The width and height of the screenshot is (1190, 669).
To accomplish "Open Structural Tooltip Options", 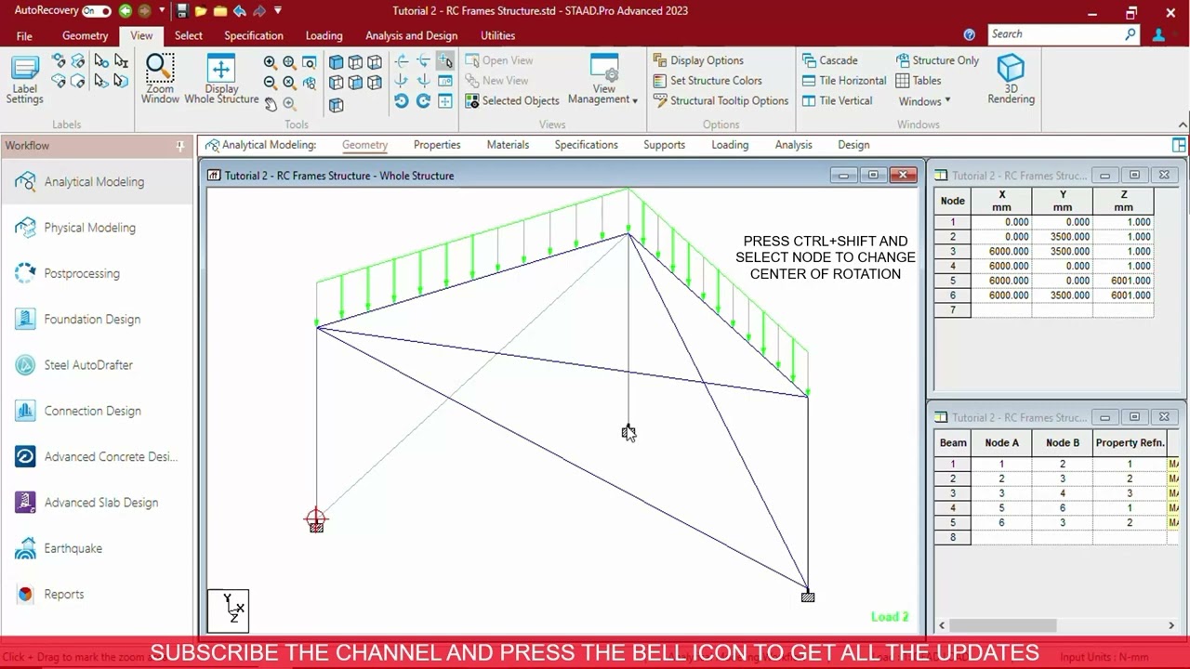I will tap(721, 101).
